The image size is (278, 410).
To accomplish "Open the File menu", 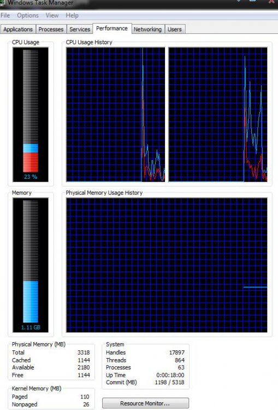I will (x=5, y=15).
